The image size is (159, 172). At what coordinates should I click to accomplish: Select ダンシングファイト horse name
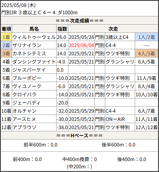tap(34, 62)
